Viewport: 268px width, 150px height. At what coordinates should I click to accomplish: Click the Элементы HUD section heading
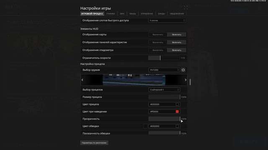[89, 29]
